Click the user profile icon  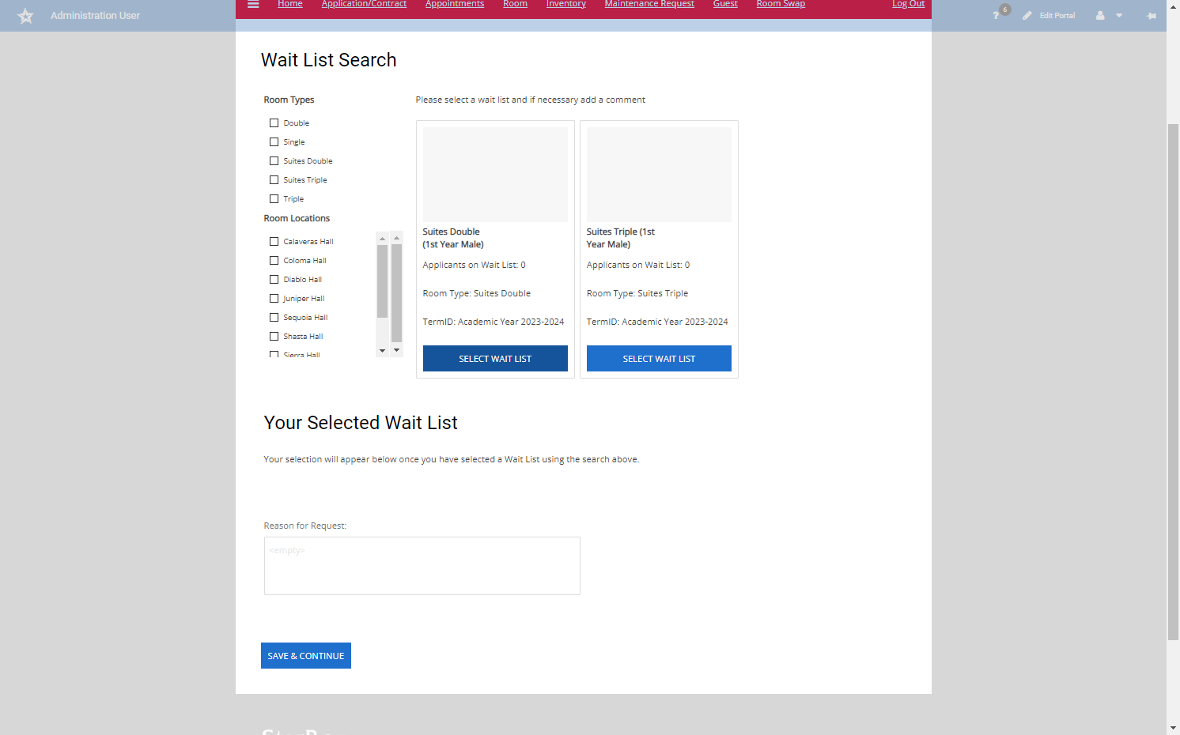pyautogui.click(x=1100, y=16)
